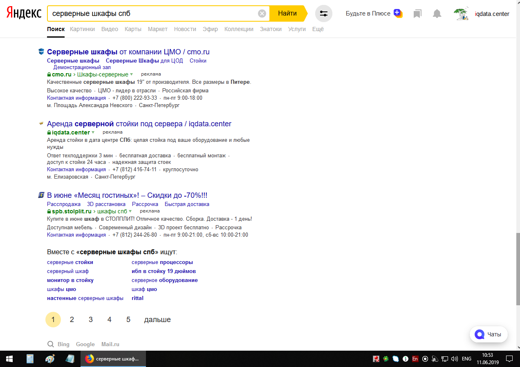Open result 'Серверные шкафы от компании ЦМО'
The height and width of the screenshot is (367, 520).
click(x=128, y=52)
